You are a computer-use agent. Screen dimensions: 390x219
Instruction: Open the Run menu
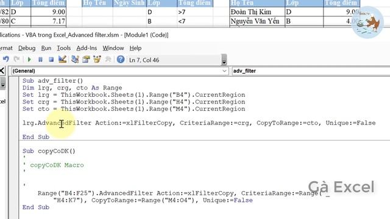[46, 48]
